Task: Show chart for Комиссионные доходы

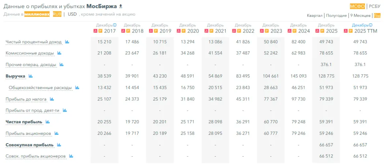Action: tap(59, 53)
